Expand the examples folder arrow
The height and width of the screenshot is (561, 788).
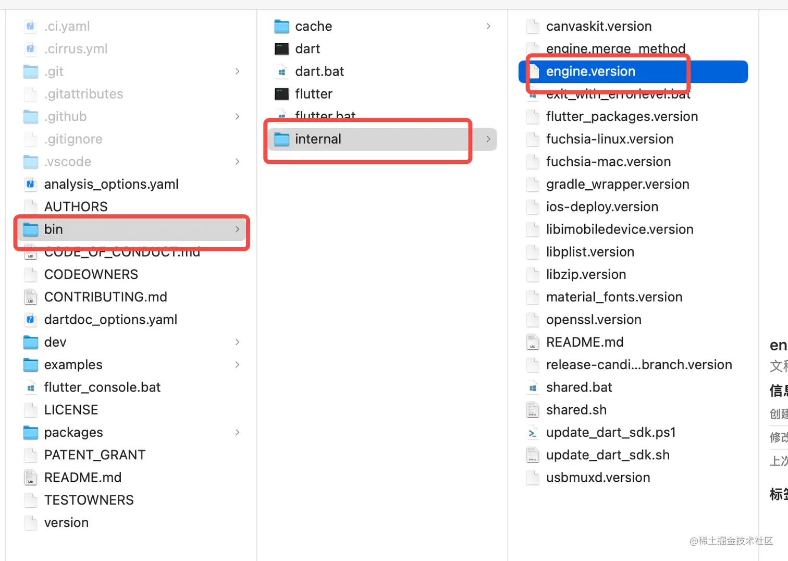pos(237,364)
